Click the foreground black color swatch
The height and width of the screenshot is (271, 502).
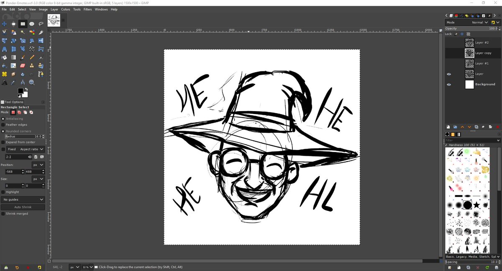click(x=20, y=91)
